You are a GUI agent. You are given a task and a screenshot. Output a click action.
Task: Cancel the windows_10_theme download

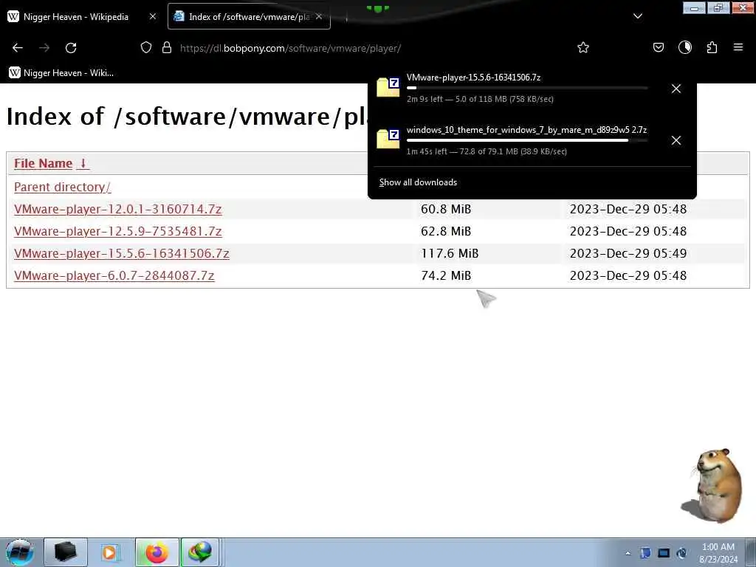click(x=676, y=140)
